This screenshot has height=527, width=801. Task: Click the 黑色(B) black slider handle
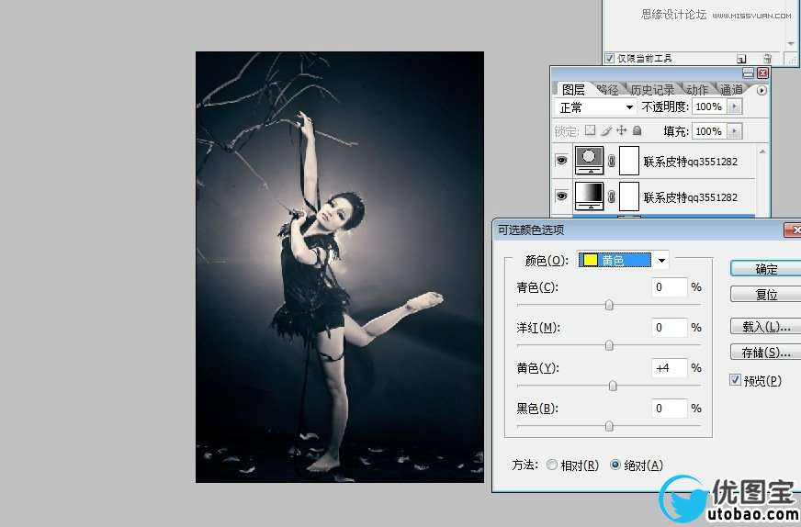pyautogui.click(x=609, y=426)
